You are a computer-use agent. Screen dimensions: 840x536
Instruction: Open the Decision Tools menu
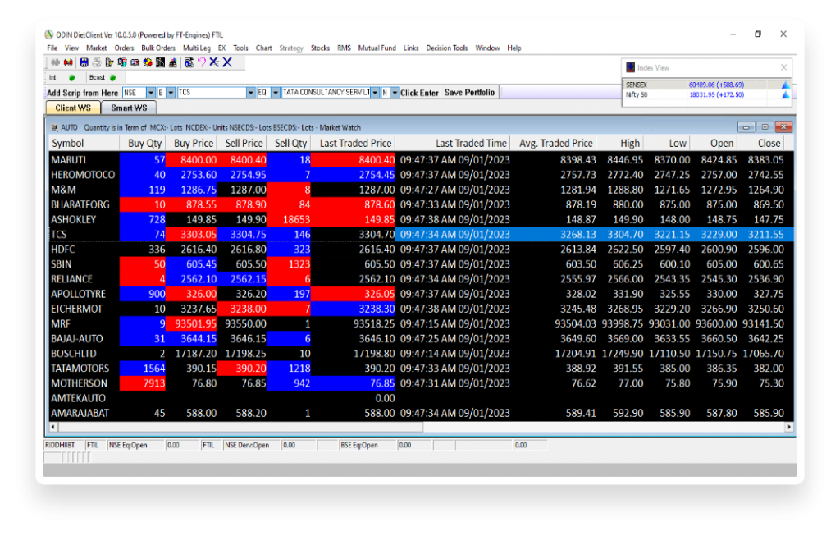[447, 48]
